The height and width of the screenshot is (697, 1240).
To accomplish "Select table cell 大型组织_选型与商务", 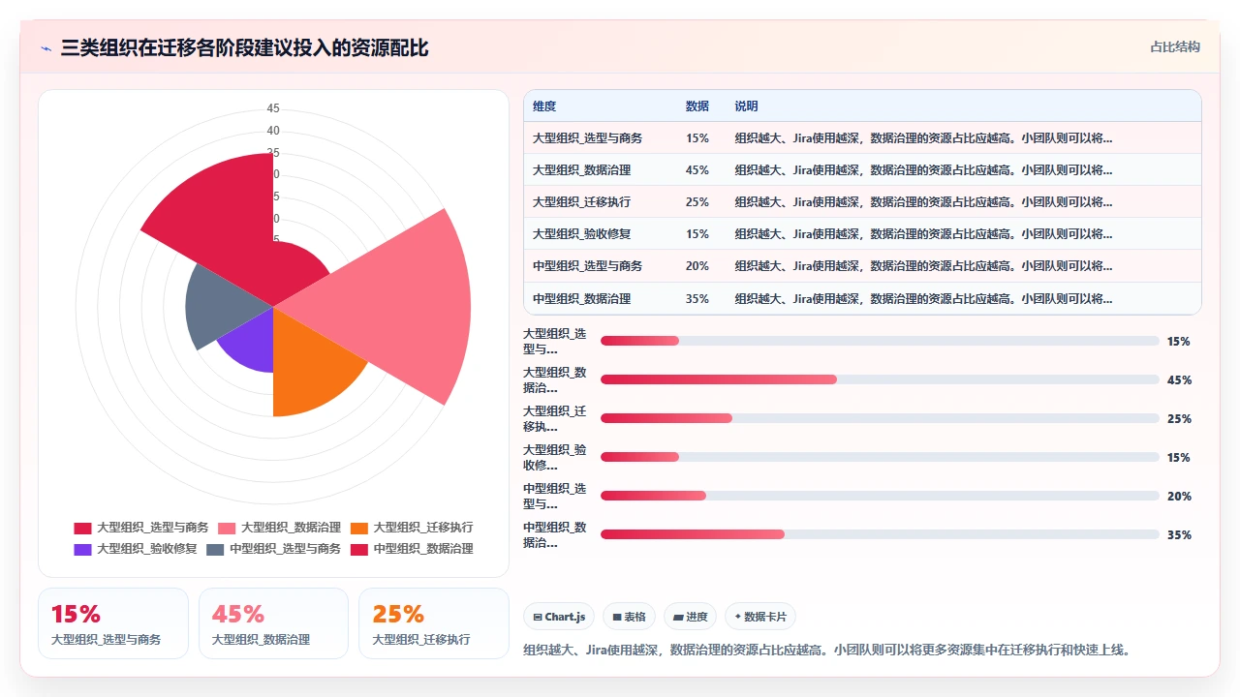I will (x=587, y=138).
